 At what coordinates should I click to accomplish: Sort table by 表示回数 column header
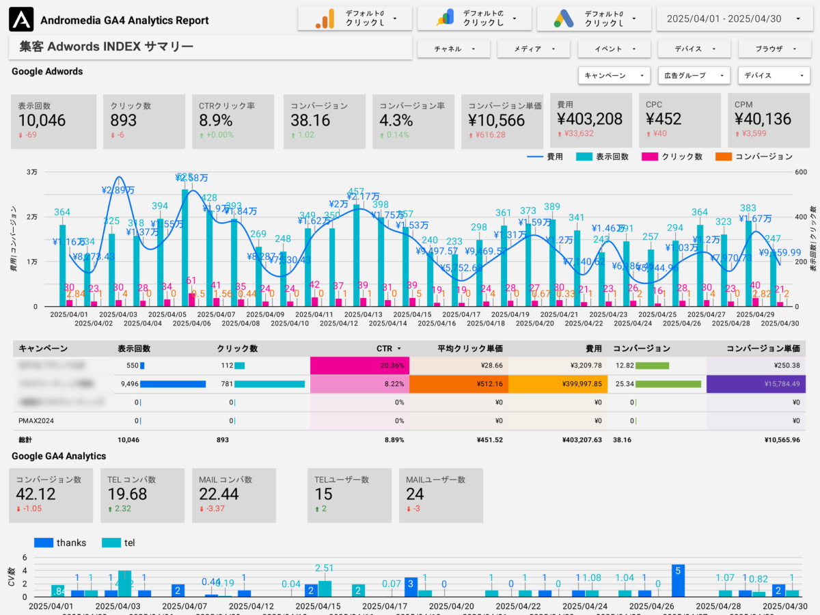tap(134, 348)
